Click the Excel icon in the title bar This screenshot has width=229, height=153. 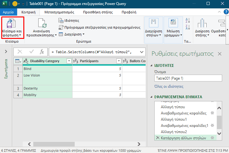pos(5,3)
